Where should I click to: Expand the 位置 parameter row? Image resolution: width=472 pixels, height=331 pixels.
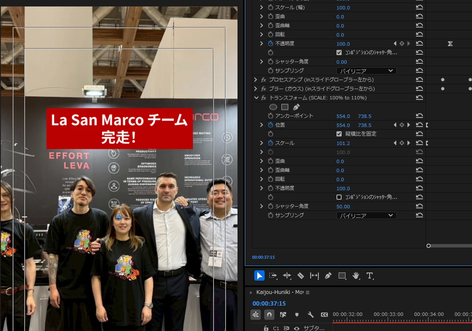[262, 125]
